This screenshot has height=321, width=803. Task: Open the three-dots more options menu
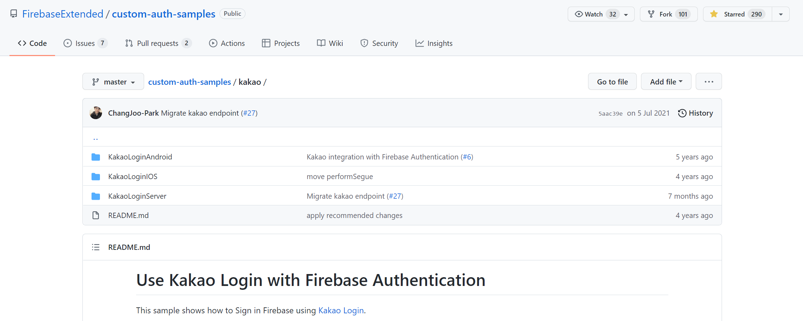(x=709, y=81)
